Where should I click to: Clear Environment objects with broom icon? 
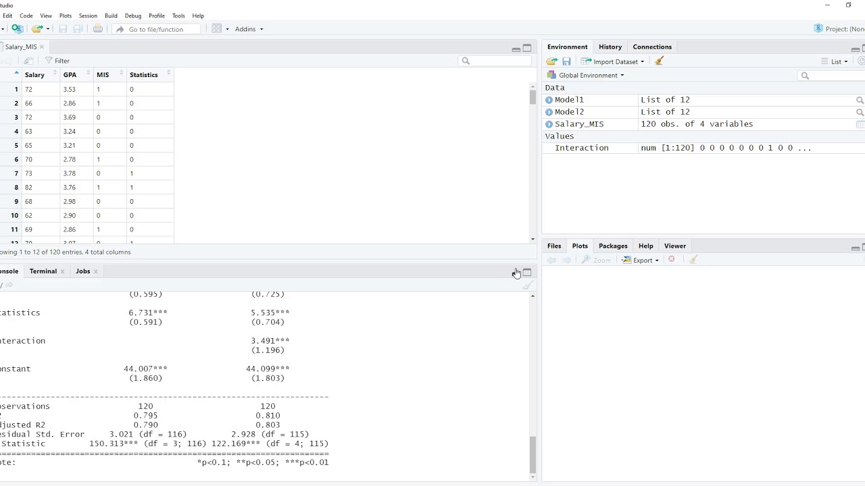click(x=660, y=61)
